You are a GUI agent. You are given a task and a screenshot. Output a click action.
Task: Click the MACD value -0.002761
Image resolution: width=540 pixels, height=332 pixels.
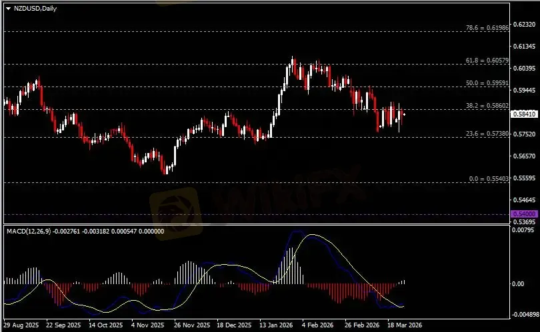[67, 232]
